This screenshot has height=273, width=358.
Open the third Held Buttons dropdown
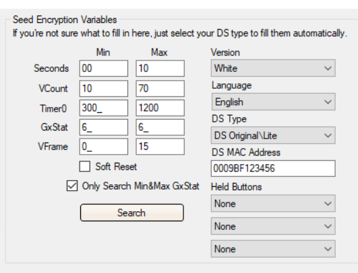pyautogui.click(x=273, y=249)
